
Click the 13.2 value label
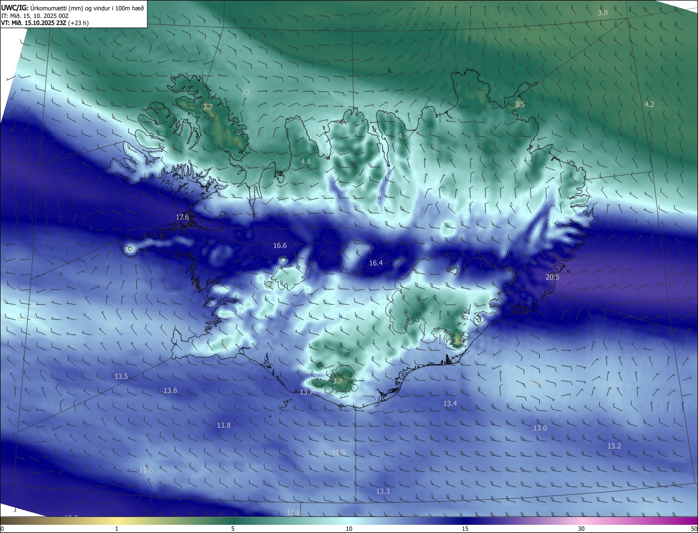tap(614, 446)
